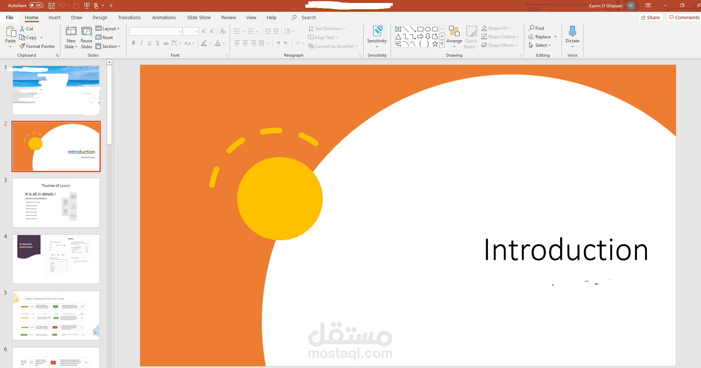Apply the text highlight color
The width and height of the screenshot is (701, 368).
tap(204, 43)
